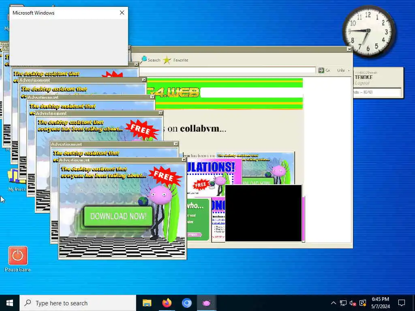Click the 'on collabvm...' heading text
Image resolution: width=415 pixels, height=311 pixels.
(x=197, y=128)
